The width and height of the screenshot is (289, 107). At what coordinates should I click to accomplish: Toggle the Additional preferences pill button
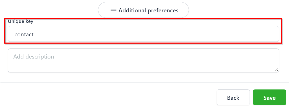click(x=143, y=10)
